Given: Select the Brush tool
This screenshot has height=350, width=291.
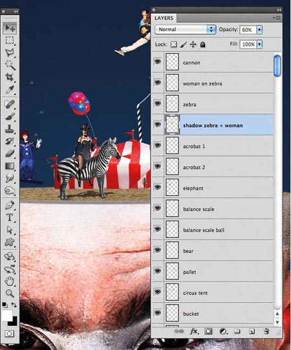Looking at the screenshot, I should 10,116.
